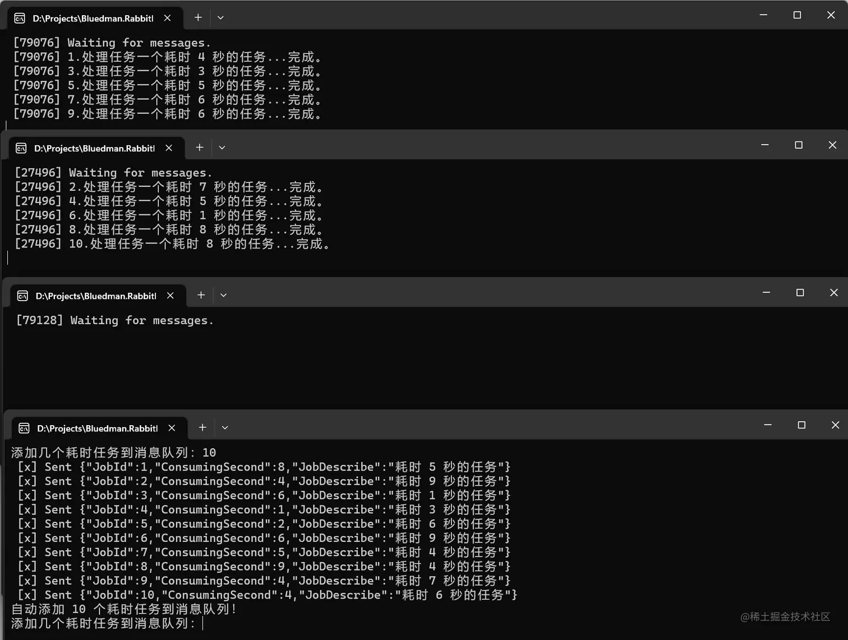Minimize the 27496 terminal window

(765, 145)
